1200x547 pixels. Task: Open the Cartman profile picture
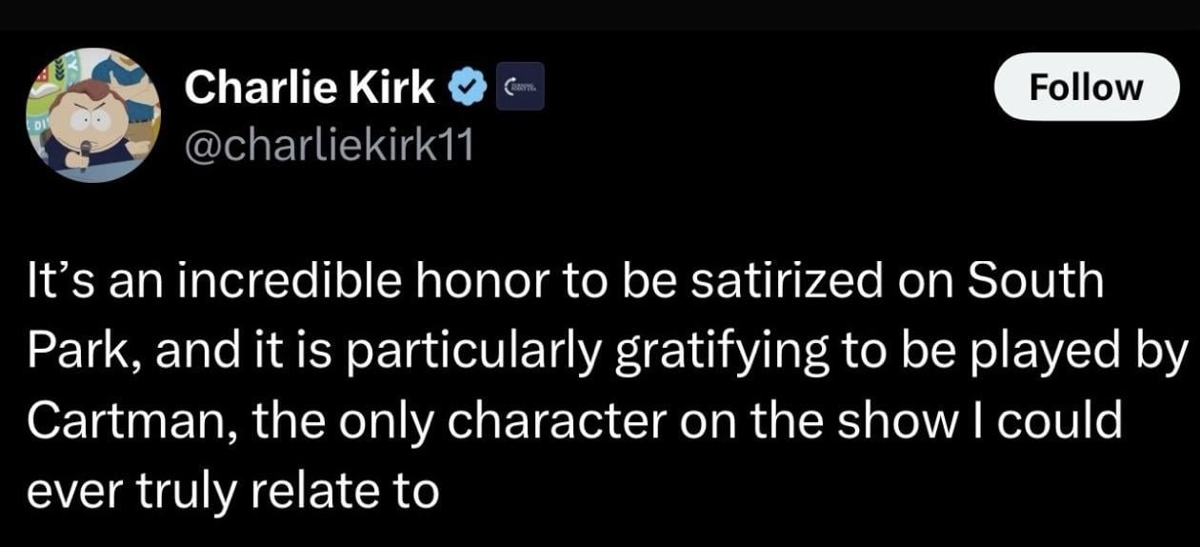point(93,114)
